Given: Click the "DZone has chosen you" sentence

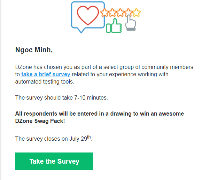Looking at the screenshot, I should pos(104,67).
